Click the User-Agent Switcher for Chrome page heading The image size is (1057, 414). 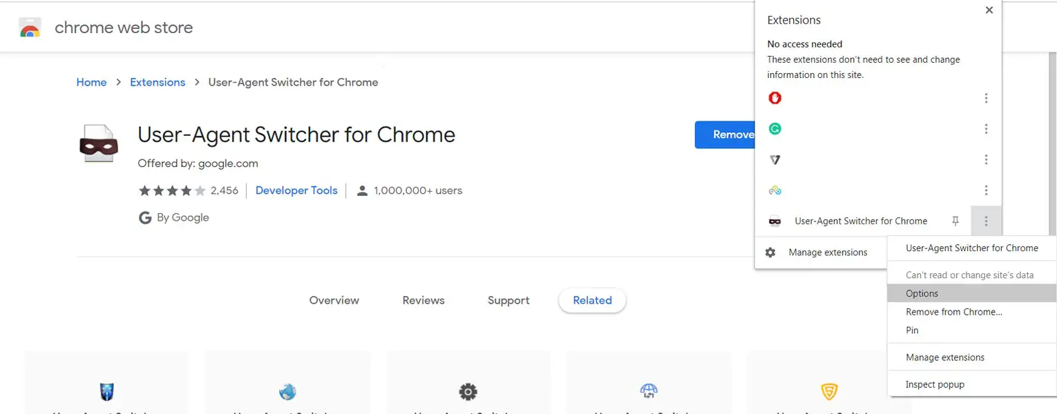pyautogui.click(x=296, y=134)
